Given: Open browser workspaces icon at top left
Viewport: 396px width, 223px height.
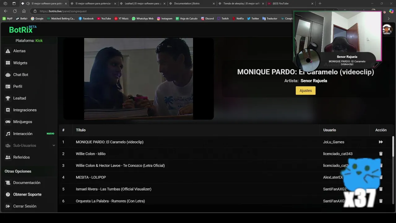Looking at the screenshot, I should [5, 3].
